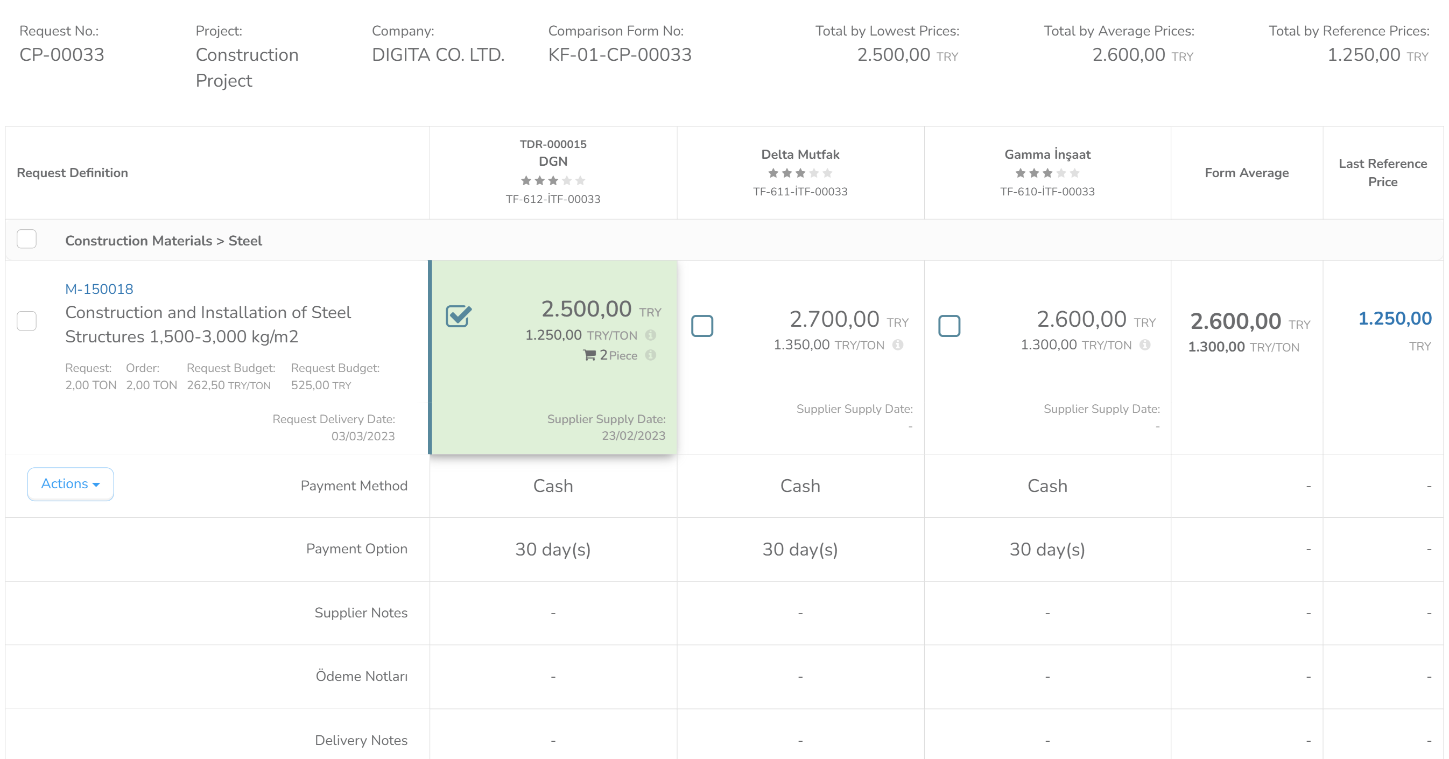
Task: Open the info icon next to 2 Piece
Action: click(650, 355)
